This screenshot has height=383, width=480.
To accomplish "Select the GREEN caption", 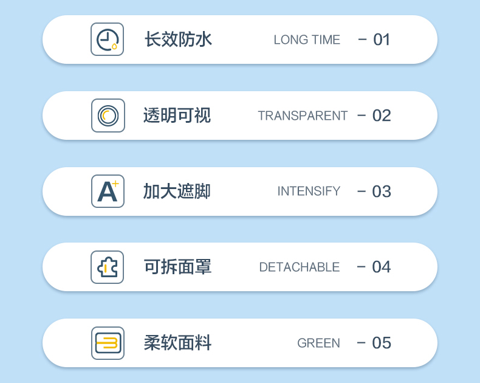I will 318,343.
